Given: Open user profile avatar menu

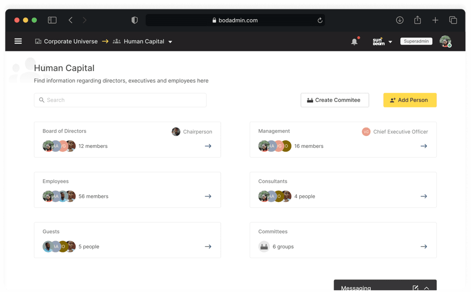Looking at the screenshot, I should pyautogui.click(x=445, y=41).
